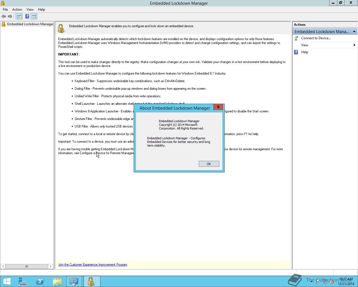This screenshot has width=358, height=287.
Task: Open the File menu
Action: (x=5, y=10)
